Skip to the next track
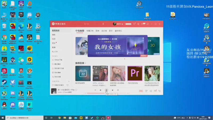The image size is (213, 120). point(112,90)
